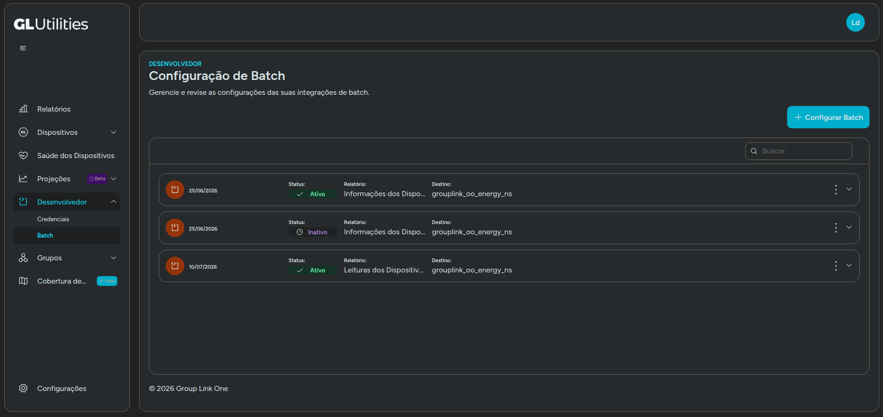This screenshot has width=883, height=417.
Task: Expand first 25/06/2026 Ativo batch row details
Action: (849, 189)
